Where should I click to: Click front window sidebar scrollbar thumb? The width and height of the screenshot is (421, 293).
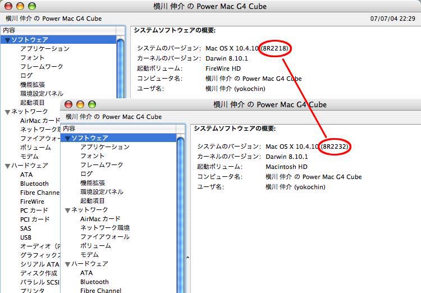tap(180, 215)
